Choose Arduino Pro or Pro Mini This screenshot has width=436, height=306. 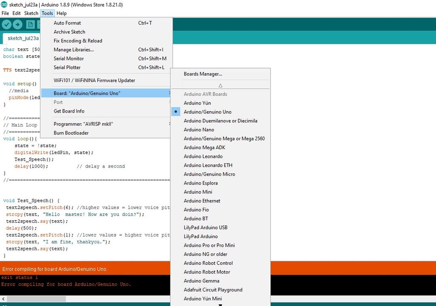221,245
